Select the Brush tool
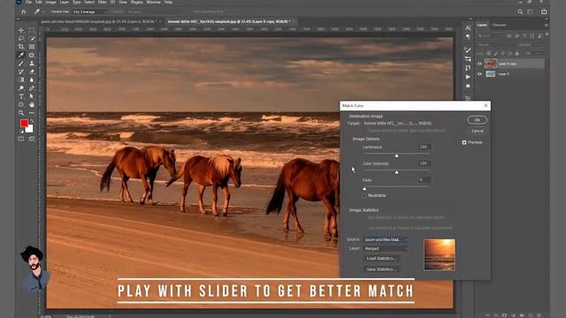The image size is (566, 318). click(x=21, y=64)
